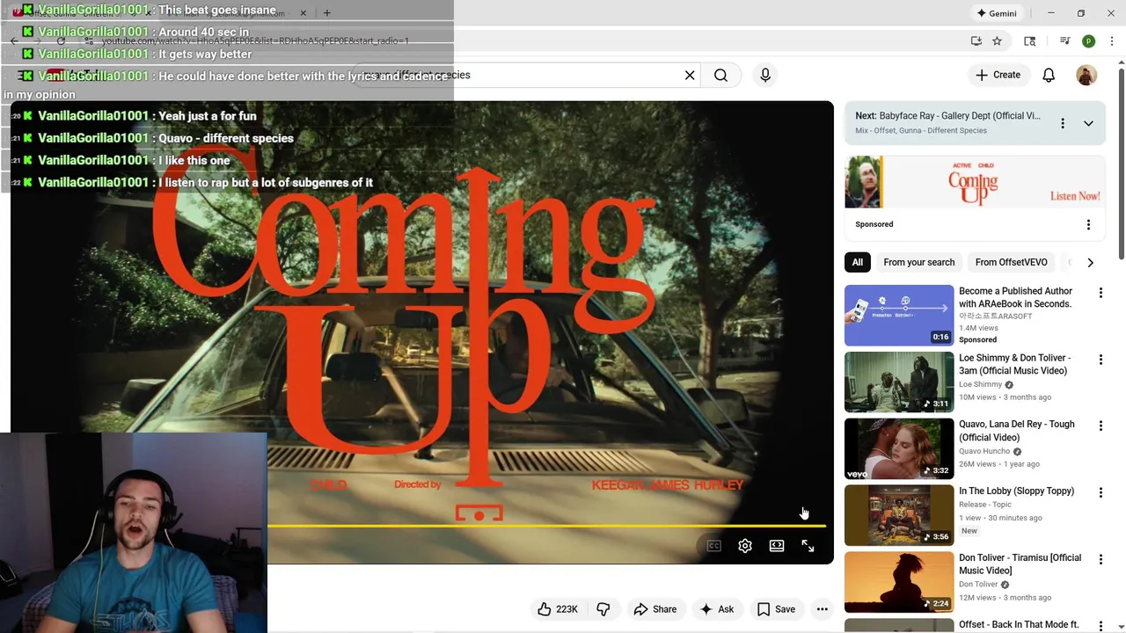
Task: Open options for Offset Back In That Mode video
Action: click(x=1100, y=625)
